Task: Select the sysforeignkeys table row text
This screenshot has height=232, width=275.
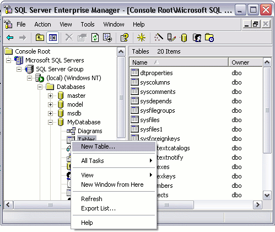Action: click(160, 139)
